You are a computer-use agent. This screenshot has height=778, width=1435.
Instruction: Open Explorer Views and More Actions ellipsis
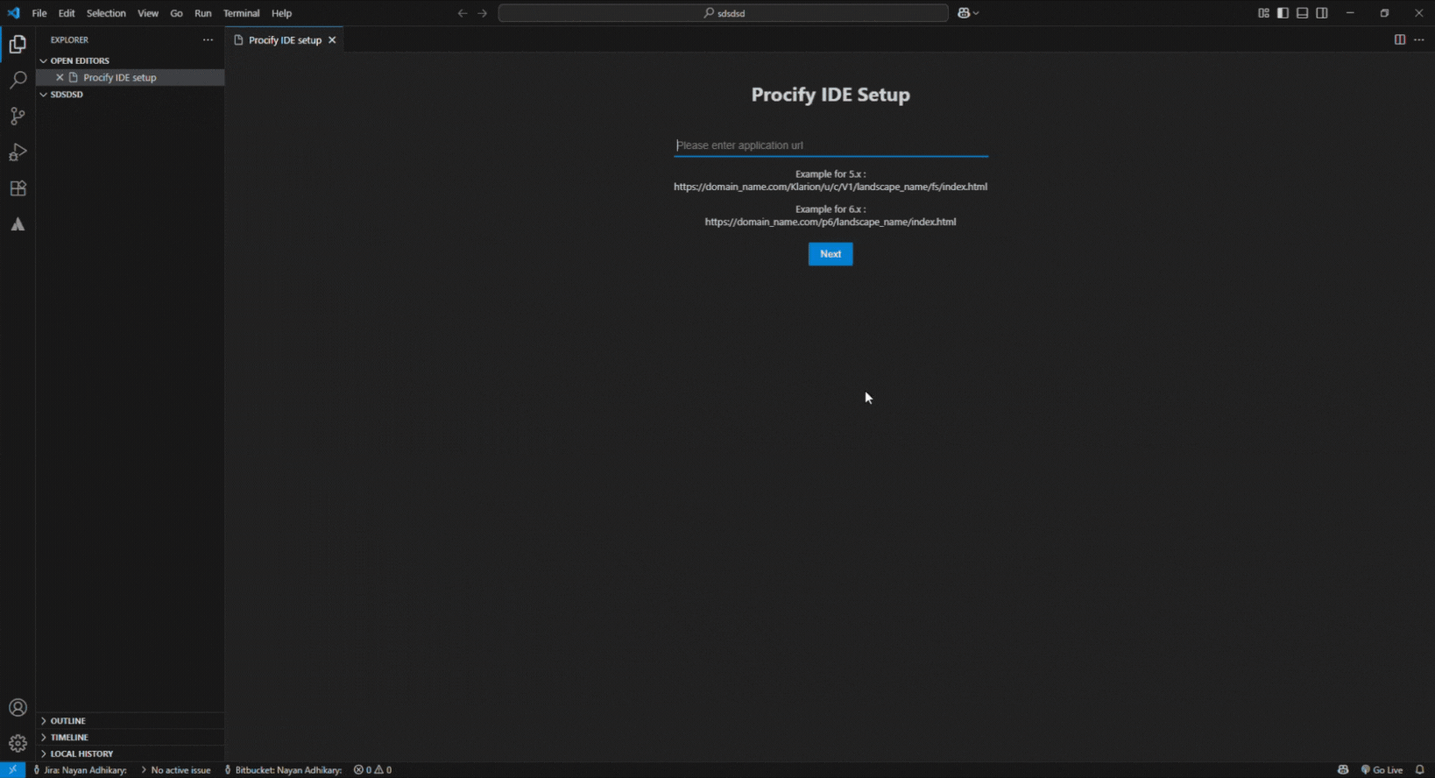point(208,39)
